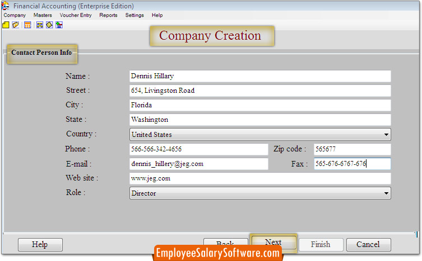Click the open folder toolbar icon
422x261 pixels.
pyautogui.click(x=15, y=25)
